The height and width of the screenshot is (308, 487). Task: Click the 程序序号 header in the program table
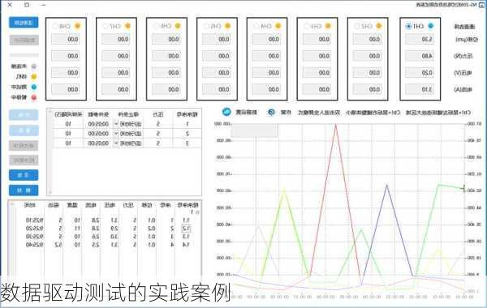[187, 115]
